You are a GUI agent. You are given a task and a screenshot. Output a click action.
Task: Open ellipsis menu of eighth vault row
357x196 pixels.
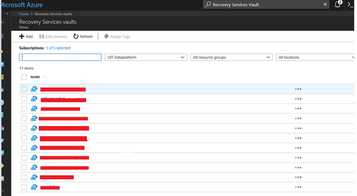point(298,158)
